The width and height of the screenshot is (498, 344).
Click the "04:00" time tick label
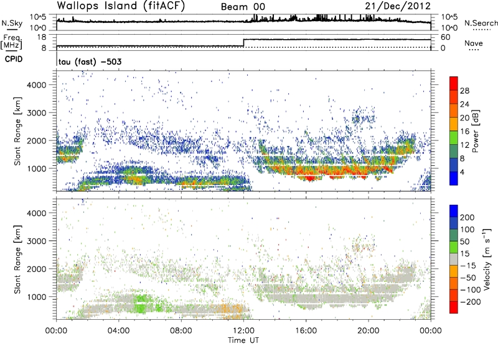click(x=118, y=331)
